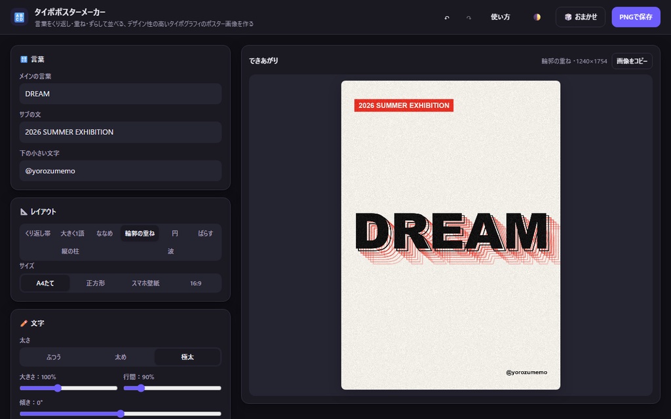Edit the 下の小さい文字 field with @yorozumemo

(121, 171)
